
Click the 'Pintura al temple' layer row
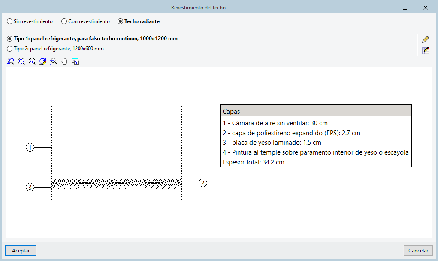point(316,152)
